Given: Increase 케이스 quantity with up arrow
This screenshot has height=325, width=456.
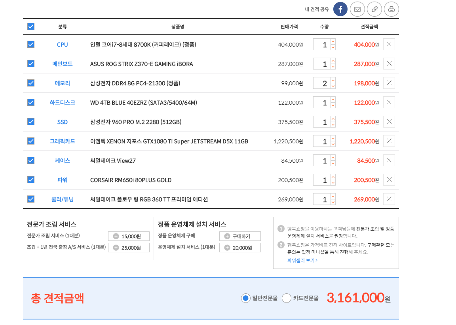Looking at the screenshot, I should (333, 158).
